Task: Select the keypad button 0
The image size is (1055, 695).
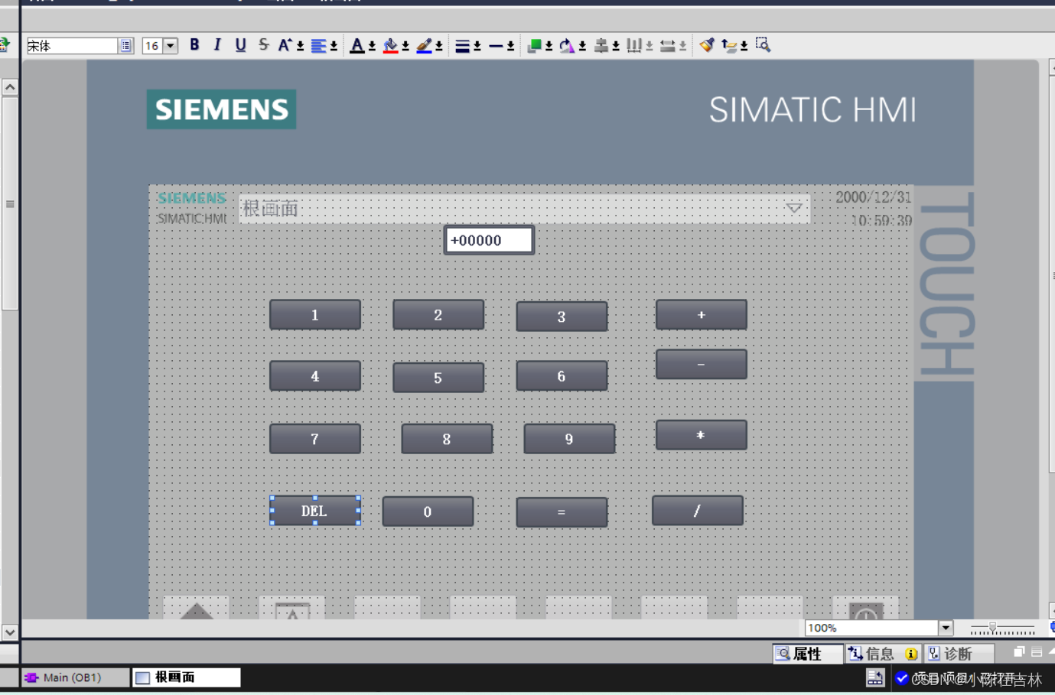Action: [x=428, y=512]
